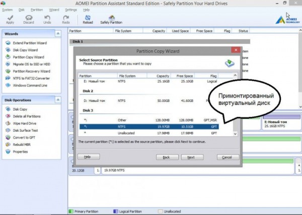Open the Disk menu
Viewport: 302px width, 215px height.
[x=21, y=10]
